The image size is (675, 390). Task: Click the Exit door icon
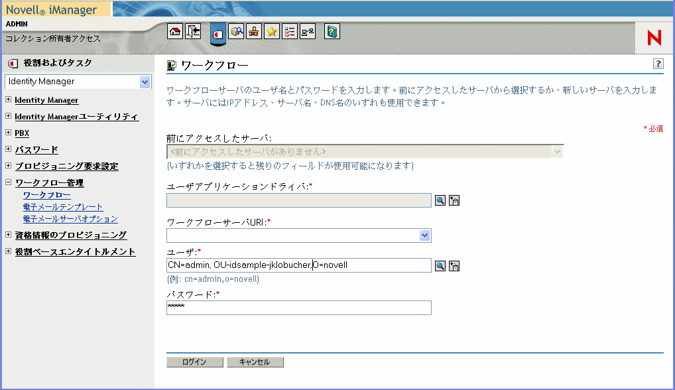[x=193, y=32]
